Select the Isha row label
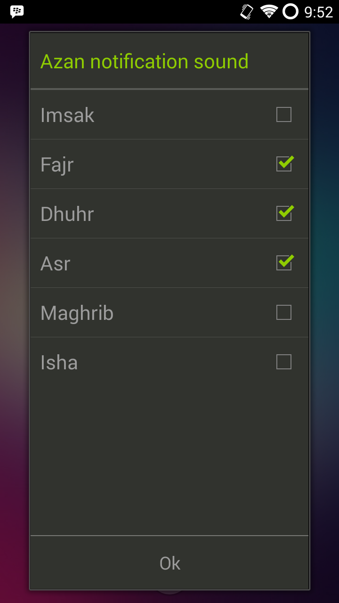The image size is (339, 603). (x=59, y=363)
